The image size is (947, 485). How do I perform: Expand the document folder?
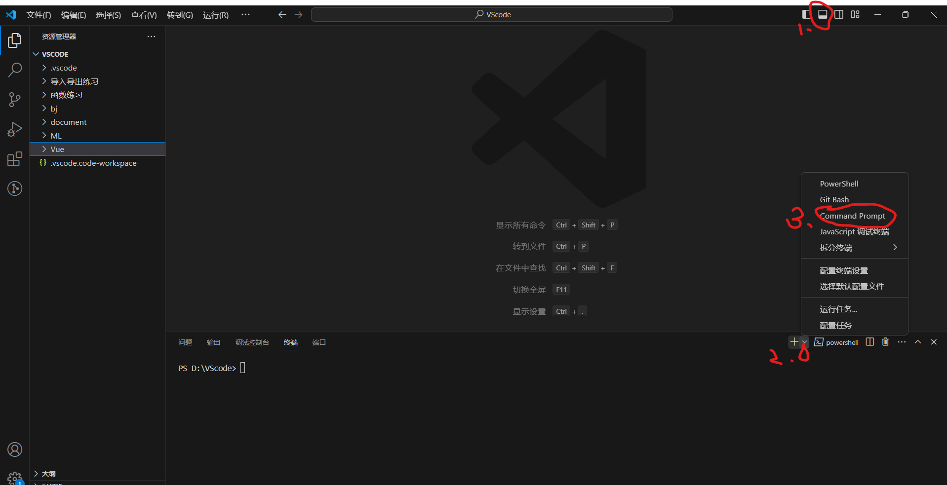(97, 122)
